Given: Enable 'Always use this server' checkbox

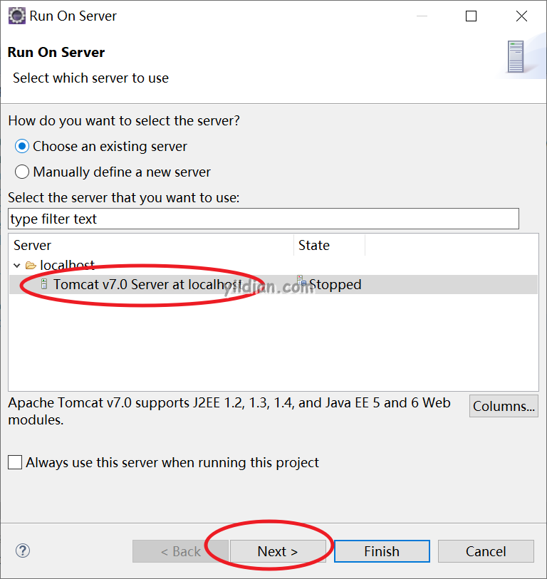Looking at the screenshot, I should pos(15,462).
